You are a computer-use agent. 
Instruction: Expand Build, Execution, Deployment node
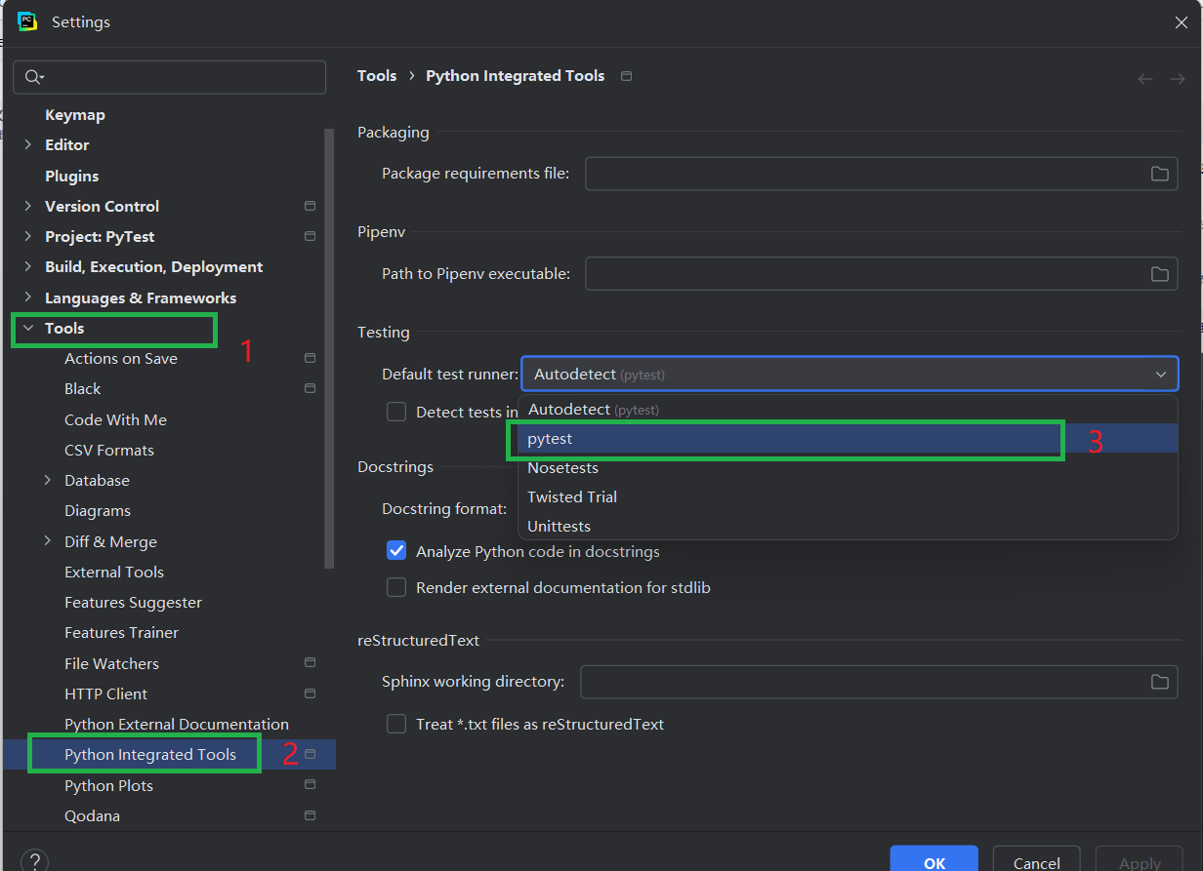click(28, 266)
